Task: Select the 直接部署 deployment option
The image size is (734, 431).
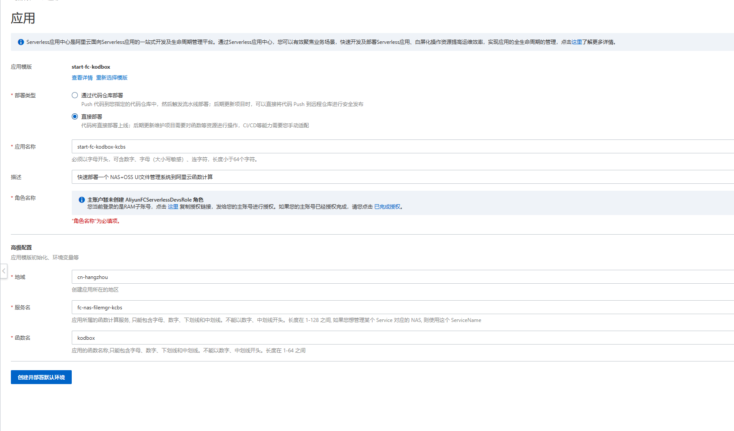Action: 74,116
